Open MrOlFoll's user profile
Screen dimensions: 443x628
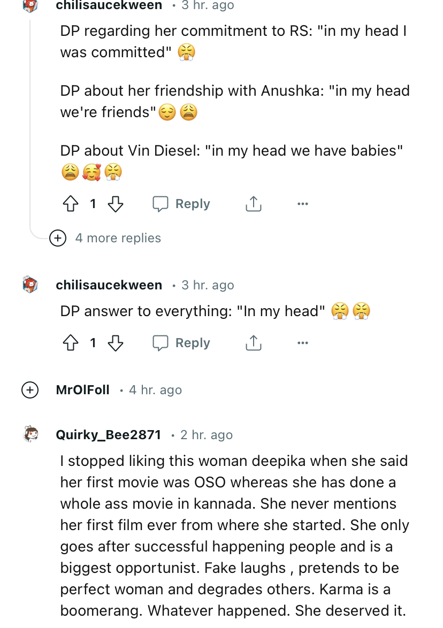pos(82,390)
